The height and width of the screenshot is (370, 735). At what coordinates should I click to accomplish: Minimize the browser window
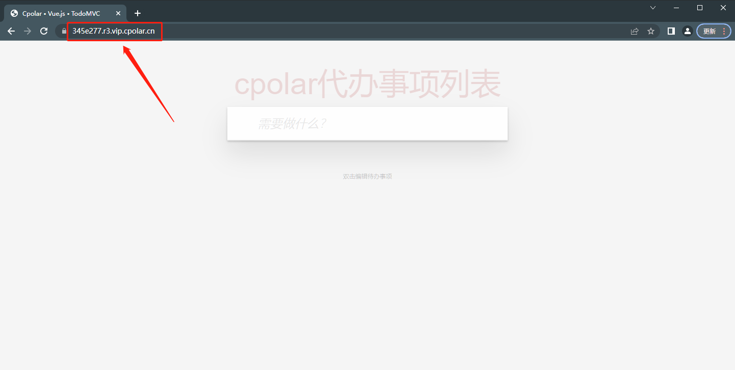click(x=676, y=8)
